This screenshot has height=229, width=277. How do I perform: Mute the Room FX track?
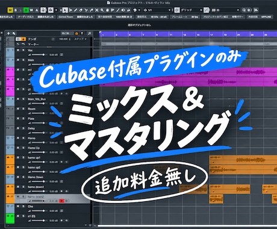click(18, 108)
